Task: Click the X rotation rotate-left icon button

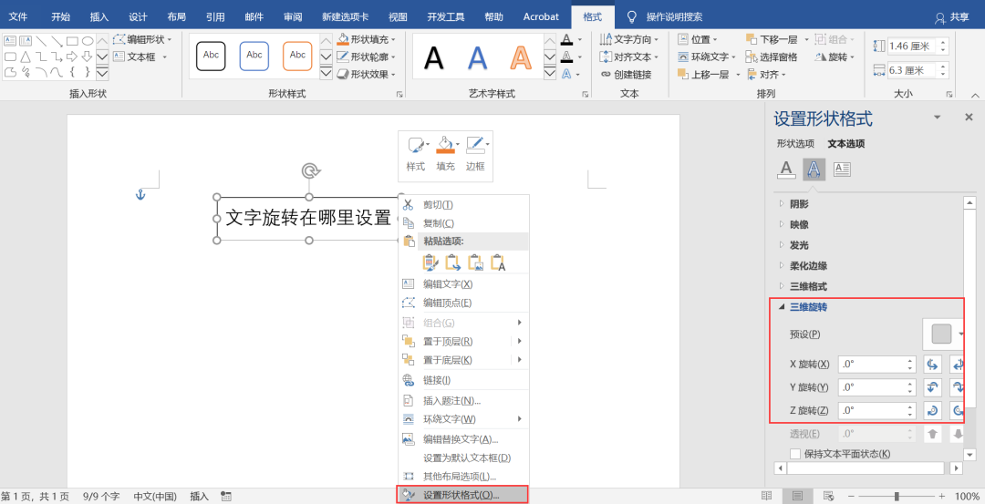Action: [x=932, y=365]
